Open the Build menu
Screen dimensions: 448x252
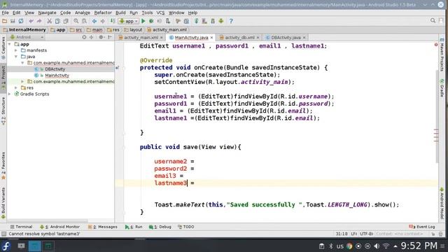(120, 13)
